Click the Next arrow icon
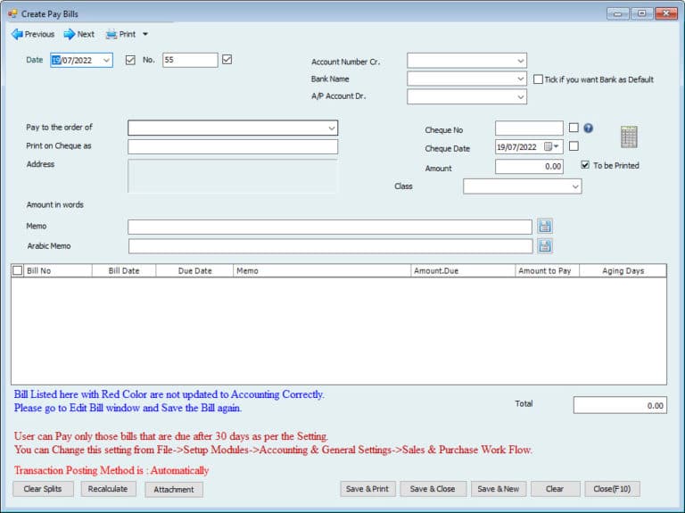 (69, 34)
